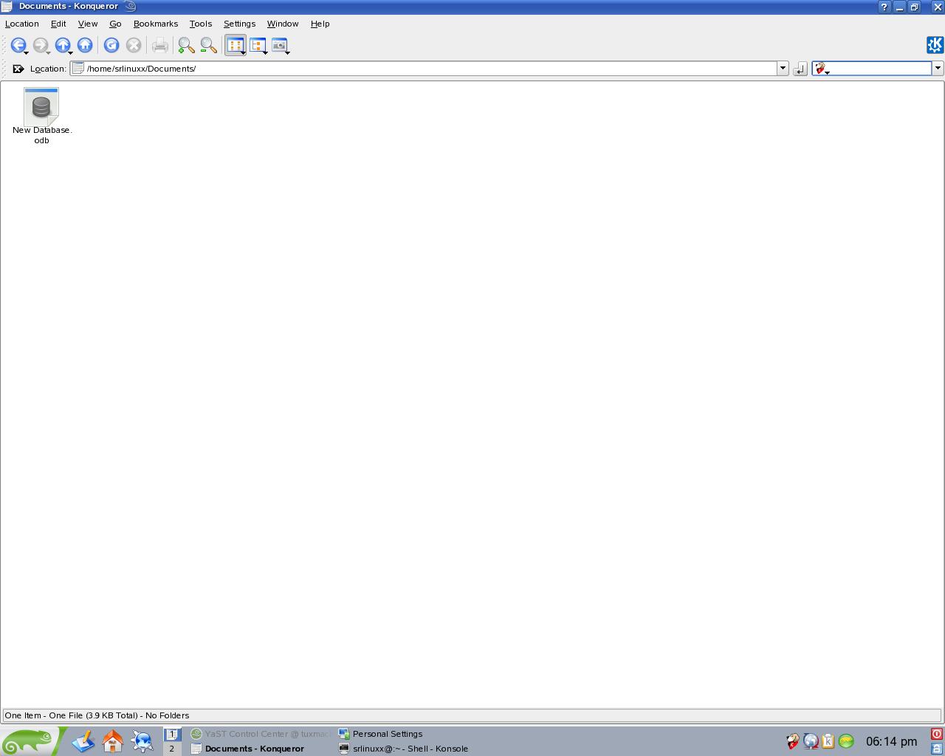Click the Go button beside the Location bar

800,69
